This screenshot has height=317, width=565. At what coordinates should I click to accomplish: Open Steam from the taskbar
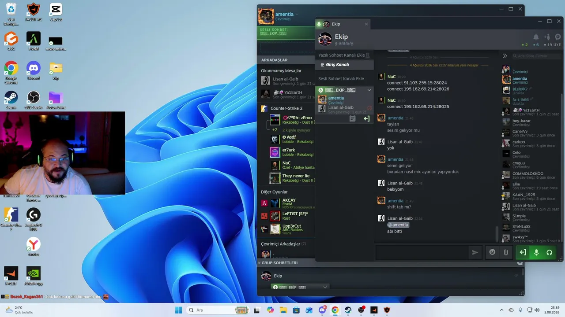pyautogui.click(x=348, y=310)
